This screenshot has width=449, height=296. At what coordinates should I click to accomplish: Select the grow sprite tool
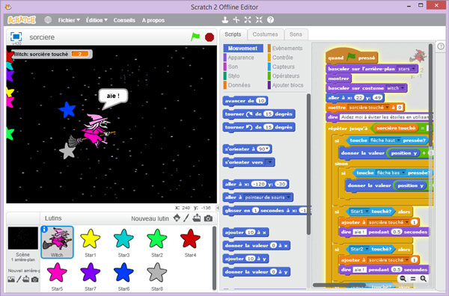click(248, 19)
